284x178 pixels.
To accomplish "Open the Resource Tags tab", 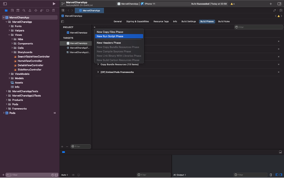I will [161, 21].
